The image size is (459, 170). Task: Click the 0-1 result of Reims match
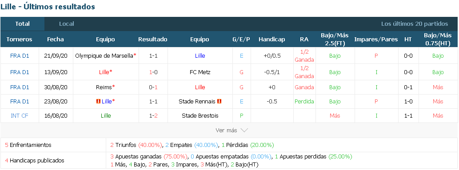click(153, 87)
